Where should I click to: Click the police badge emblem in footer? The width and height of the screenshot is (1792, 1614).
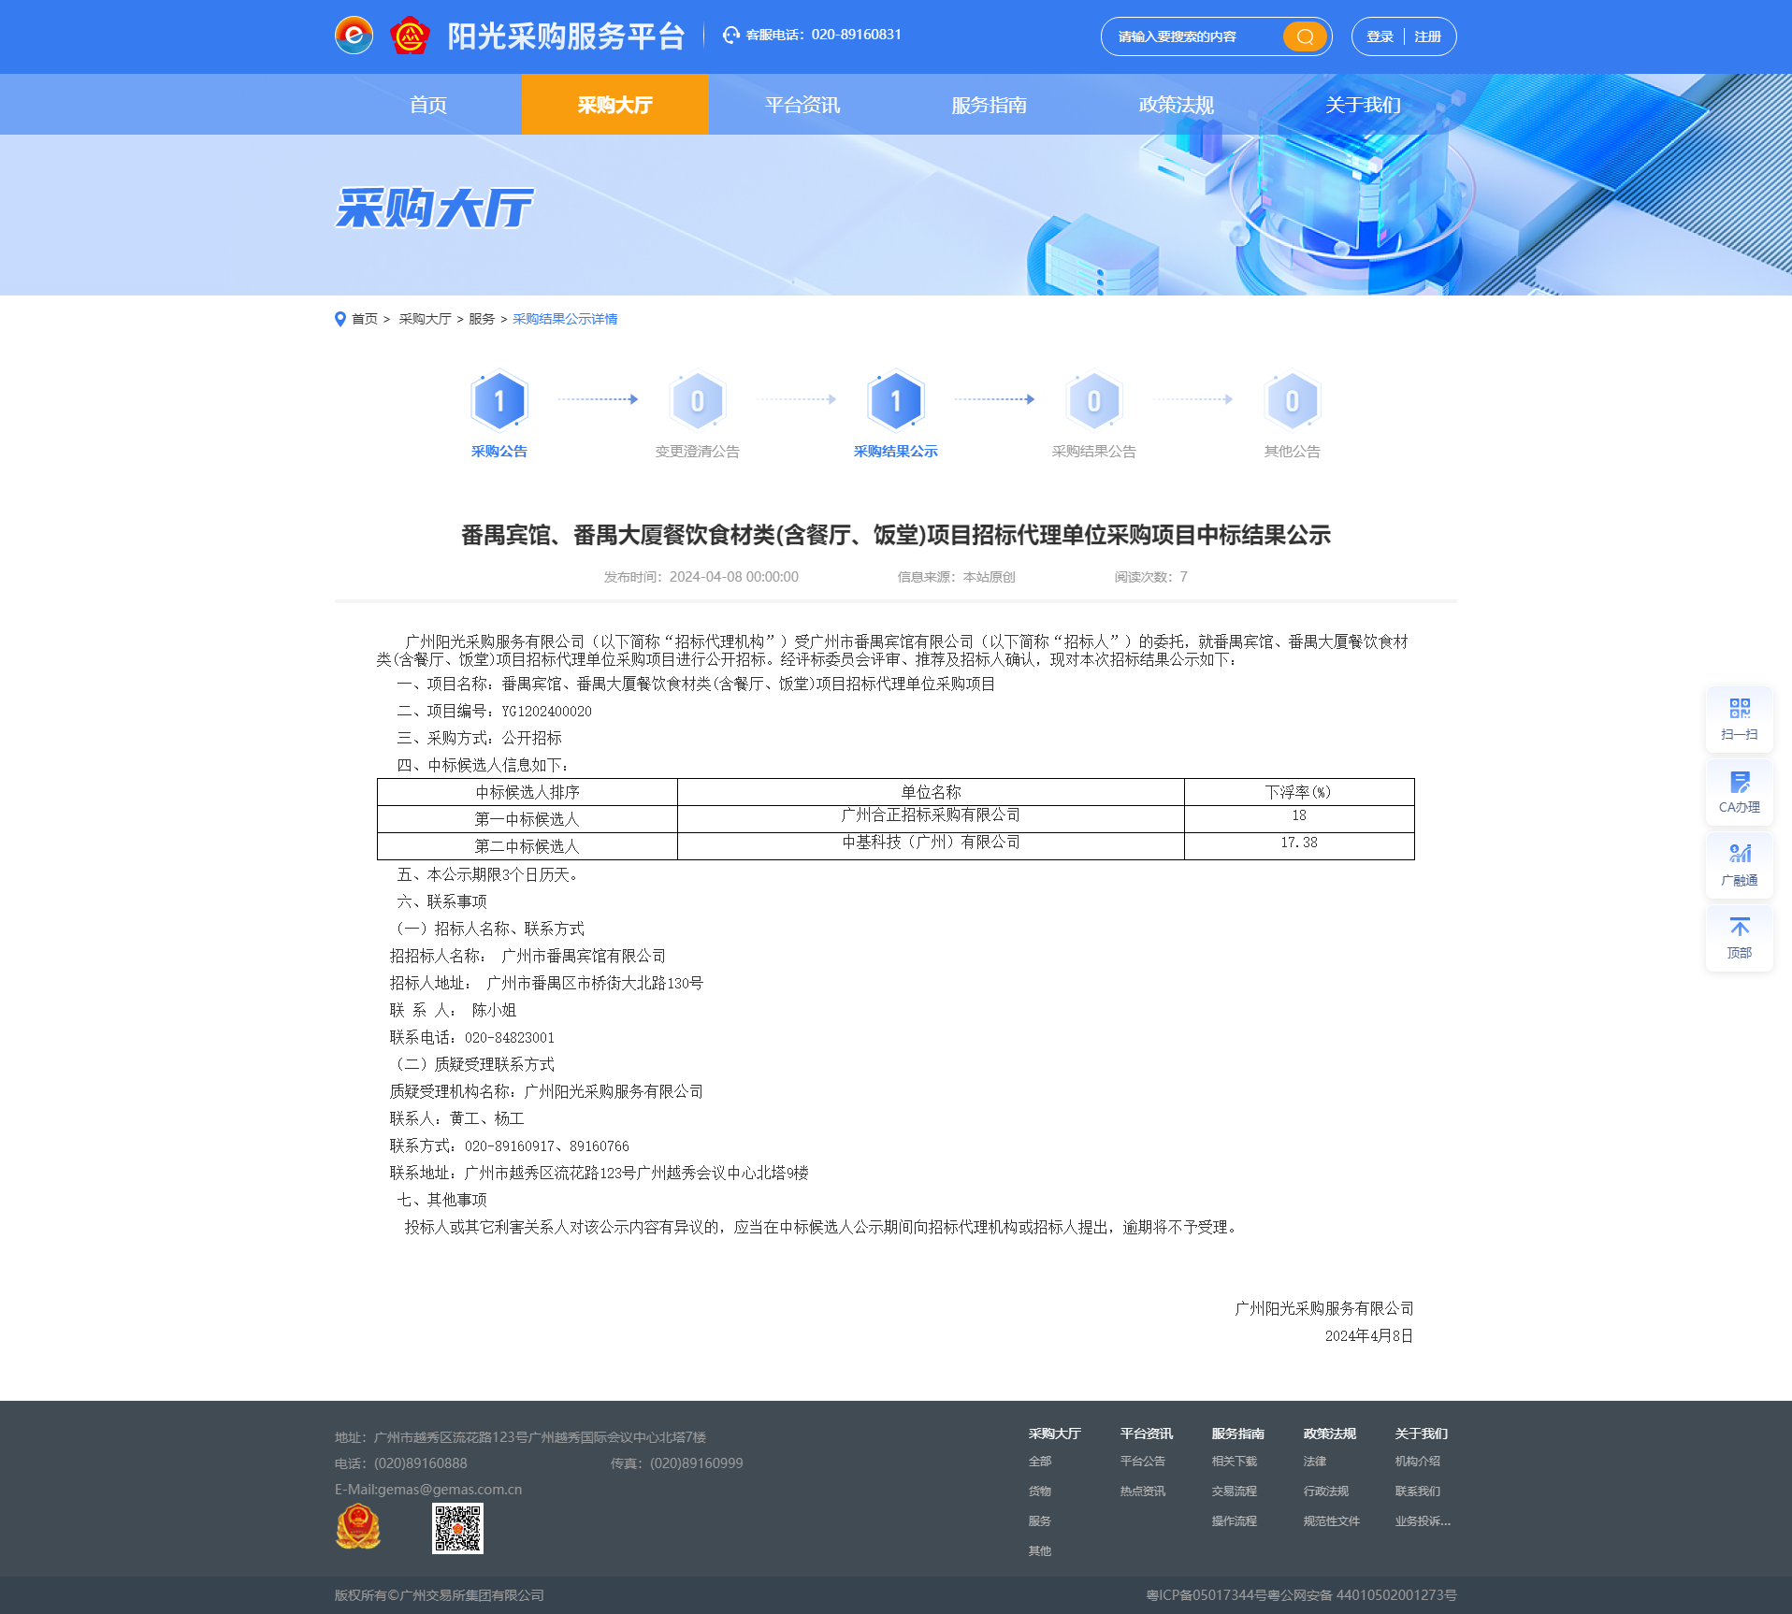pyautogui.click(x=358, y=1527)
